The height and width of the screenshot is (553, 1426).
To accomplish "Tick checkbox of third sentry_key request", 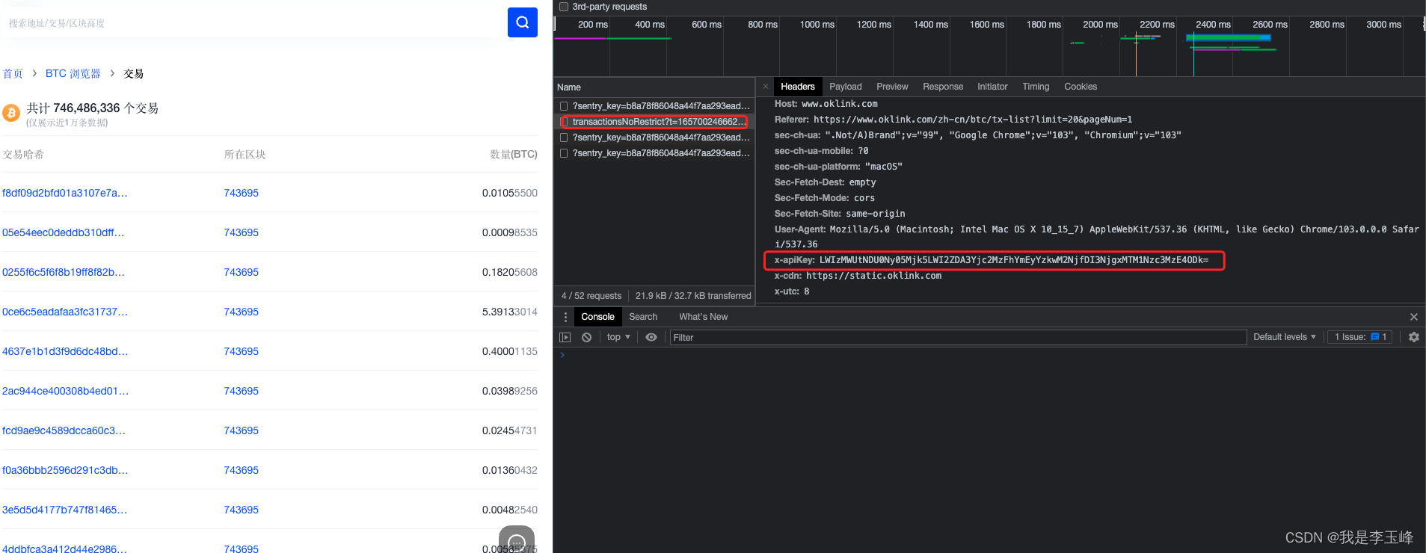I will point(564,138).
